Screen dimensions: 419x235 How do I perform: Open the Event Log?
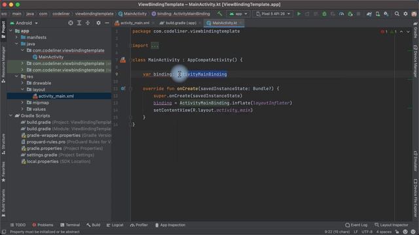pyautogui.click(x=356, y=225)
